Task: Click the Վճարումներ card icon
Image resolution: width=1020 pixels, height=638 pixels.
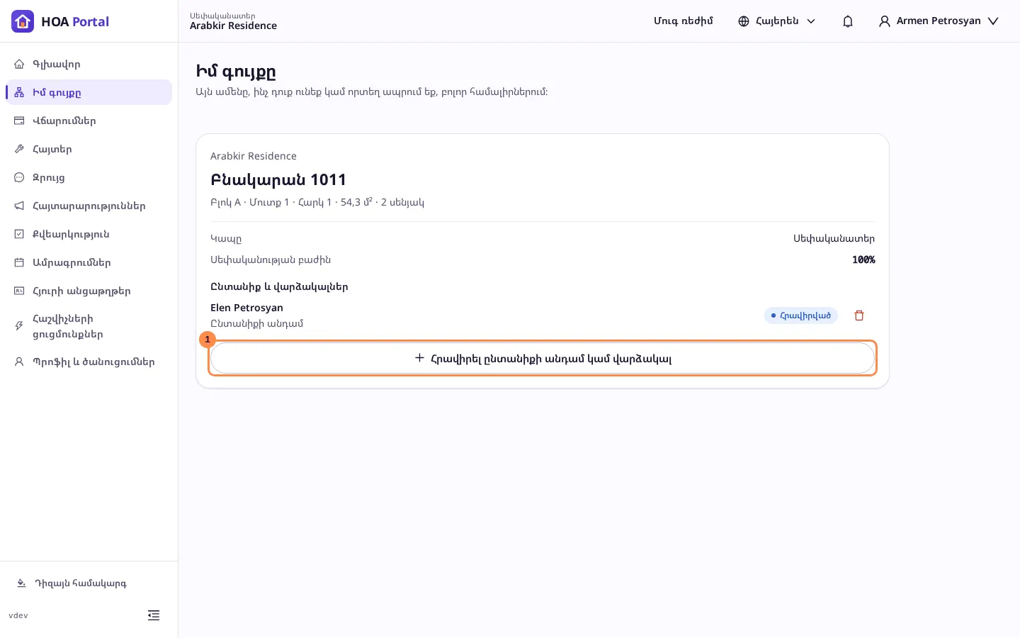Action: (x=19, y=121)
